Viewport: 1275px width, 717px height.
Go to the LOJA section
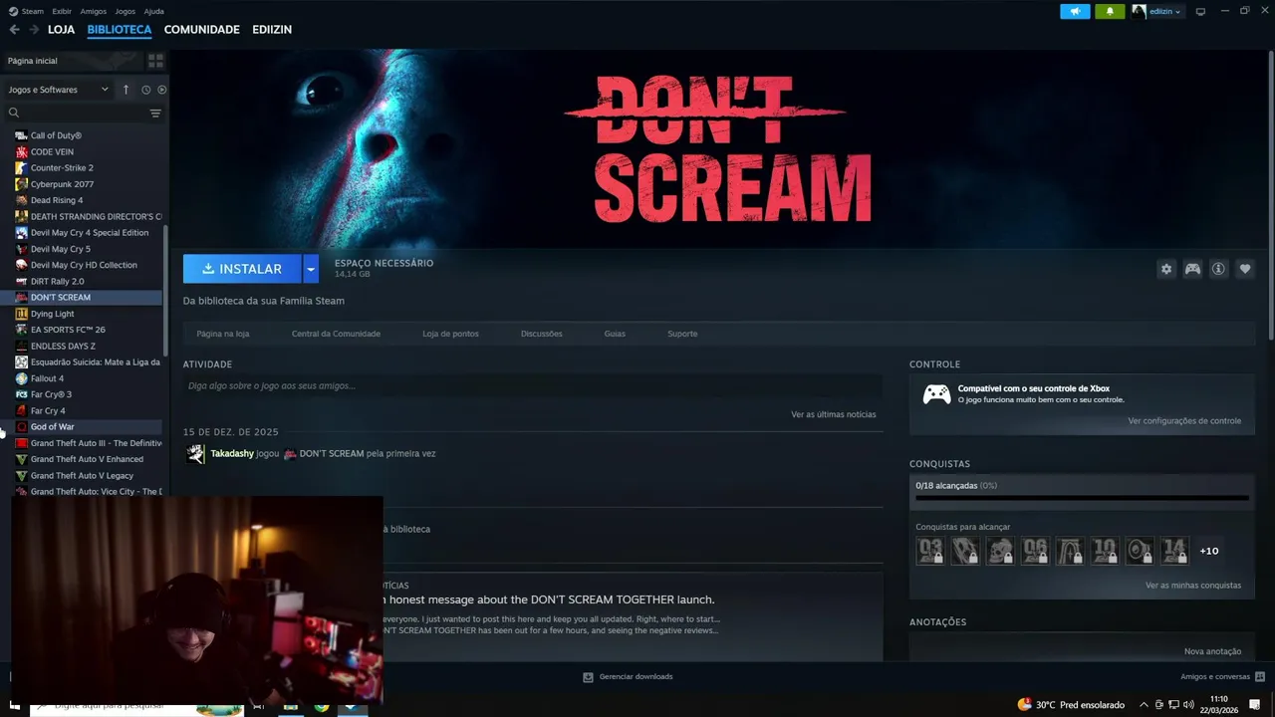62,30
